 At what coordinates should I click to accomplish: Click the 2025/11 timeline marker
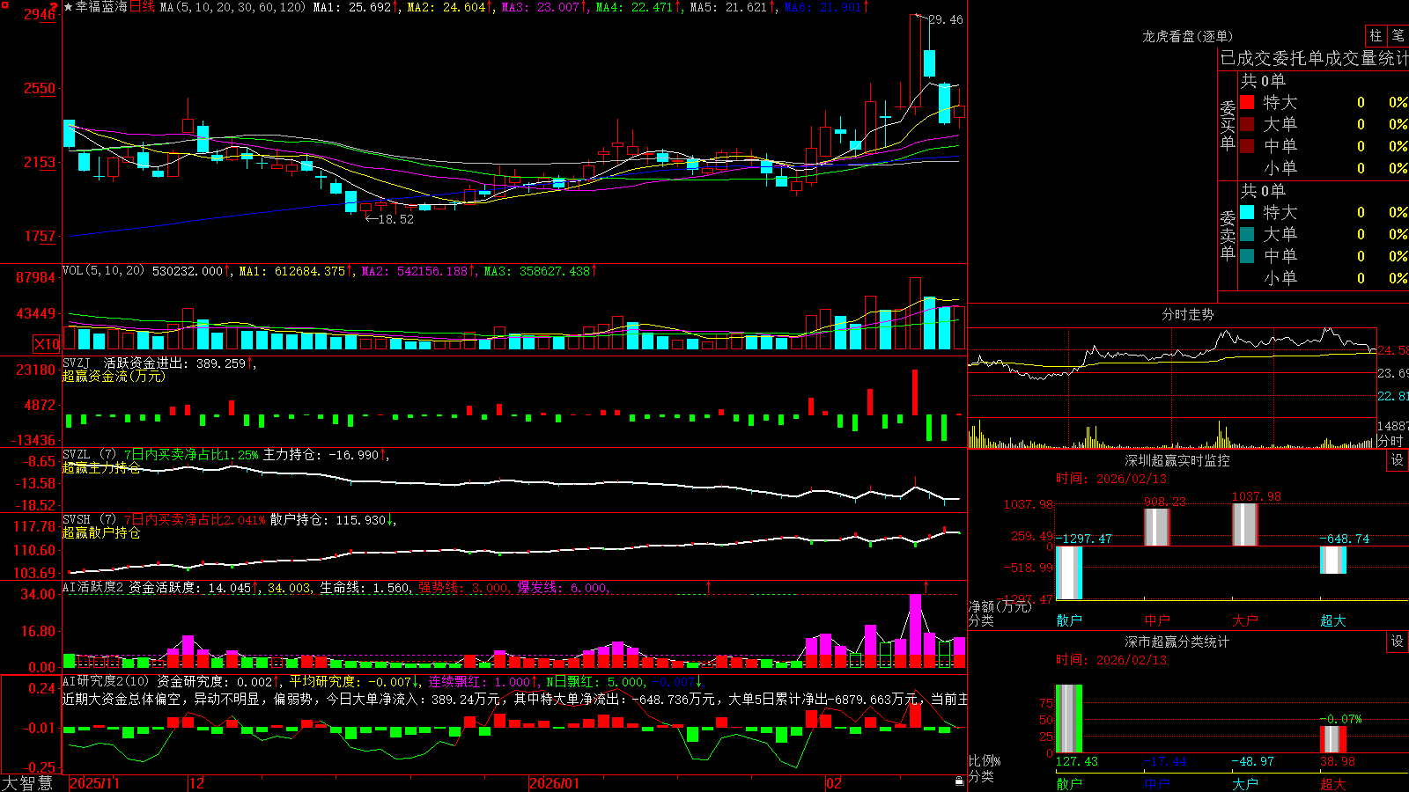pyautogui.click(x=94, y=783)
